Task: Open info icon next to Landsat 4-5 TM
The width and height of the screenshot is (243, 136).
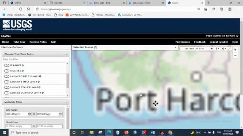Action: pyautogui.click(x=39, y=82)
